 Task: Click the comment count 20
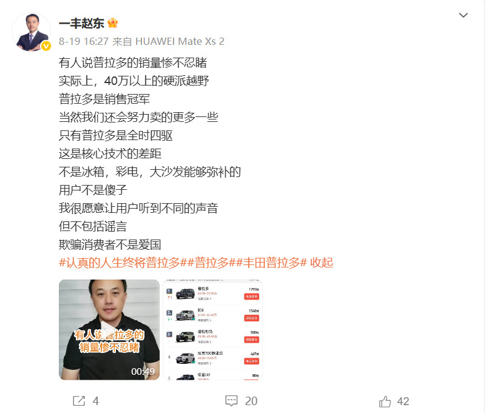pos(251,401)
